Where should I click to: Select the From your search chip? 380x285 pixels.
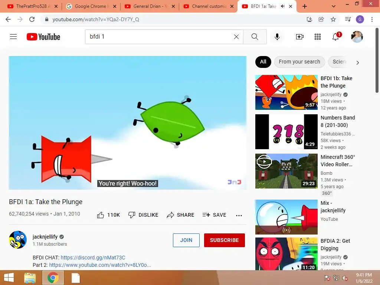tap(299, 62)
